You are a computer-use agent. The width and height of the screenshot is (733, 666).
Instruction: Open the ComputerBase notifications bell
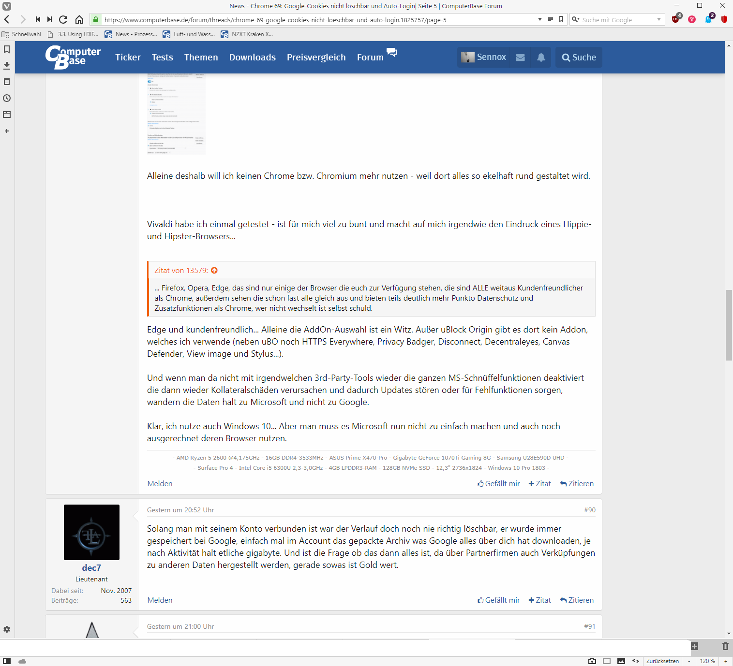541,58
